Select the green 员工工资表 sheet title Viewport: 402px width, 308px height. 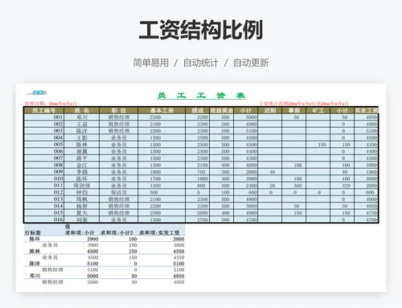coord(201,96)
